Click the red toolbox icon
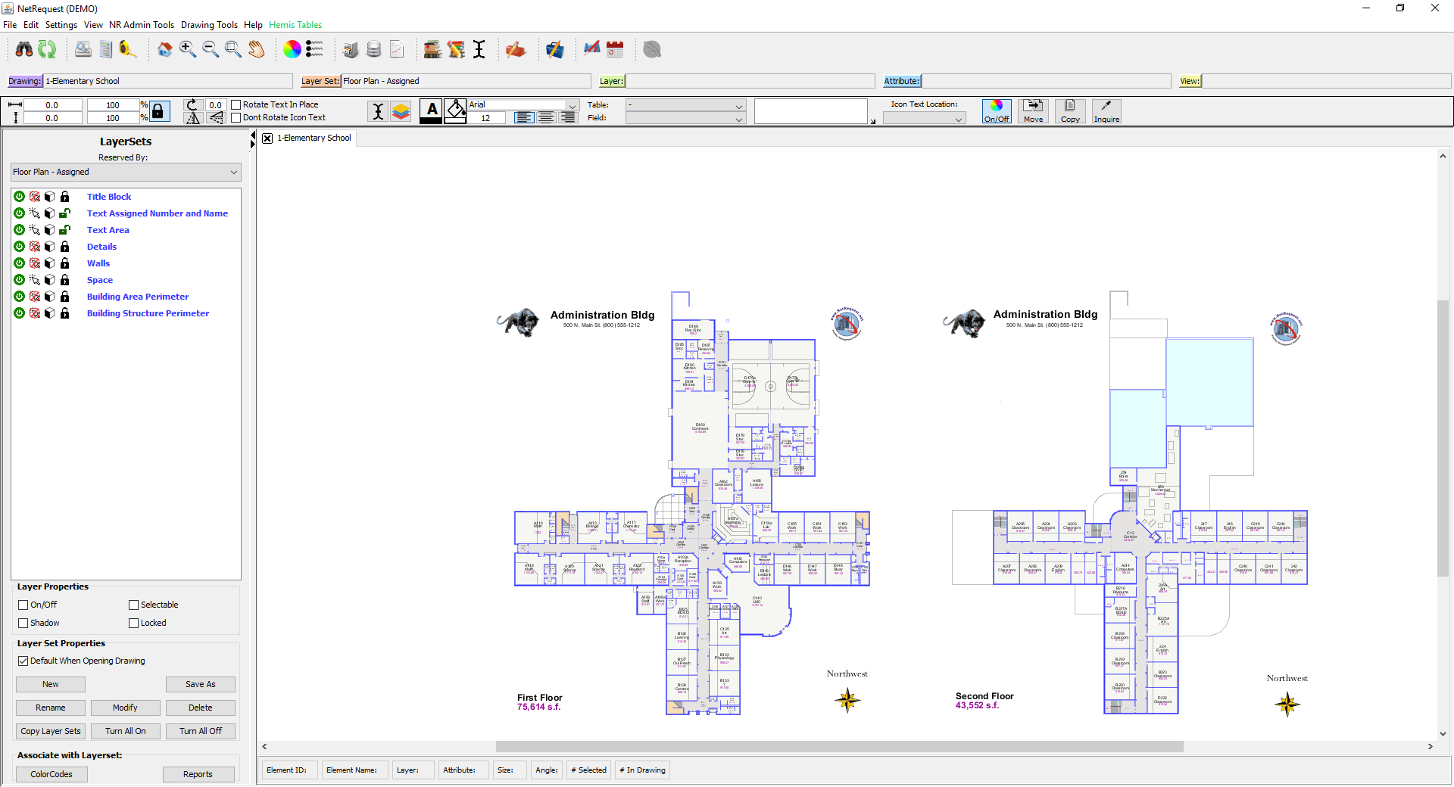 [x=516, y=50]
